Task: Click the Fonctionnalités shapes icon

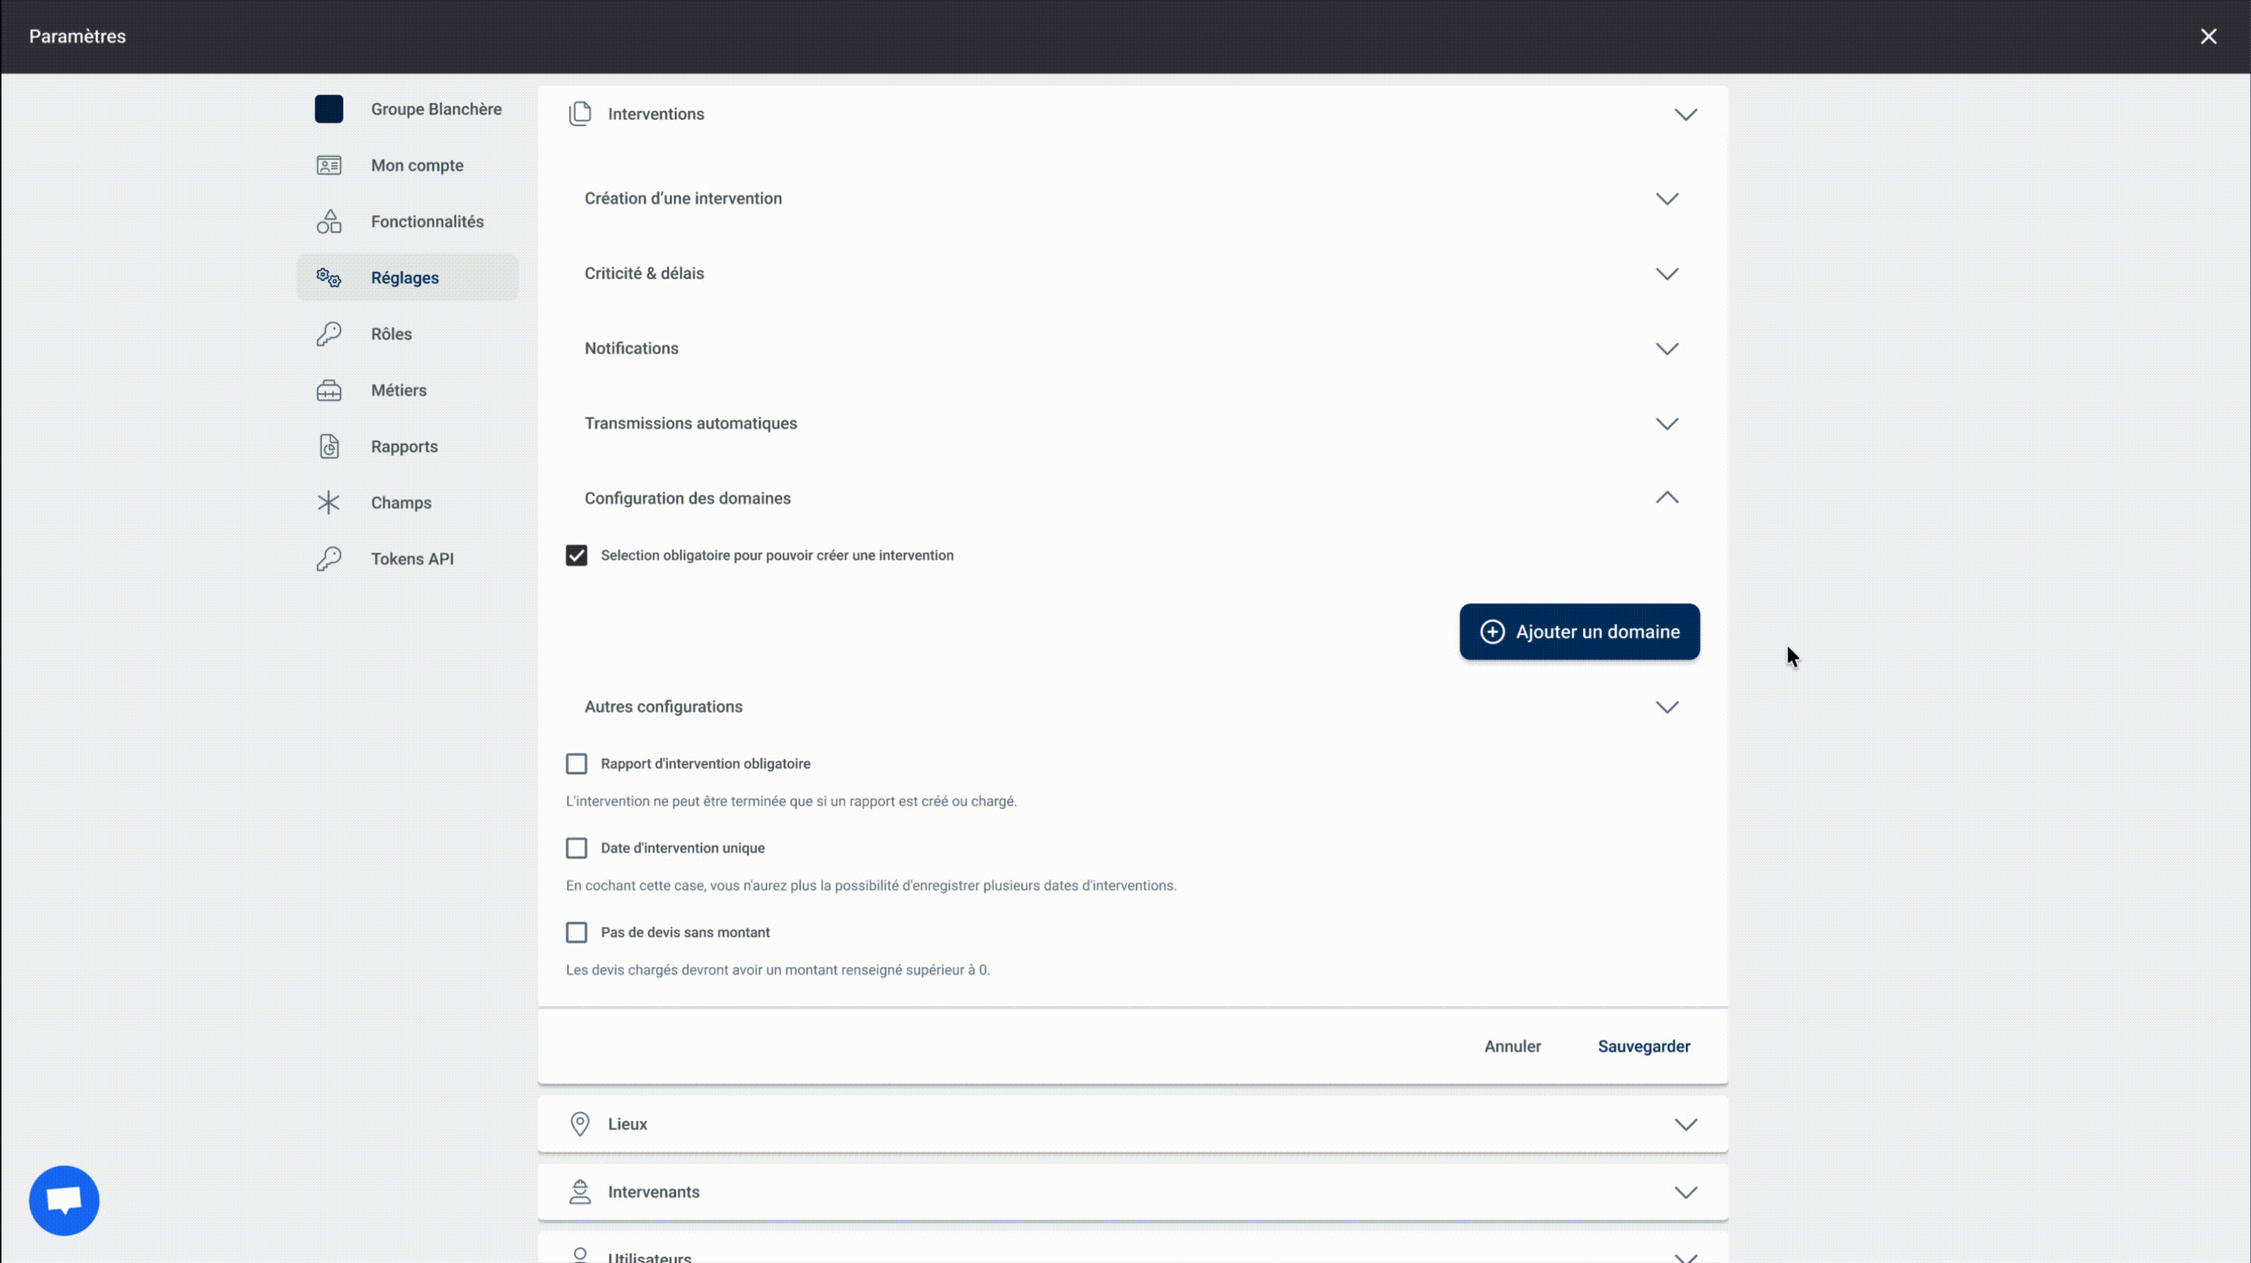Action: tap(329, 221)
